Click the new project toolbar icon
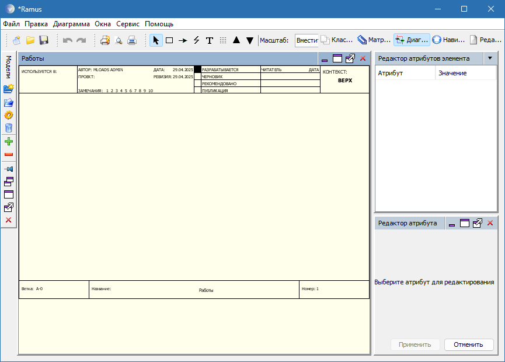505x362 pixels. (x=17, y=40)
